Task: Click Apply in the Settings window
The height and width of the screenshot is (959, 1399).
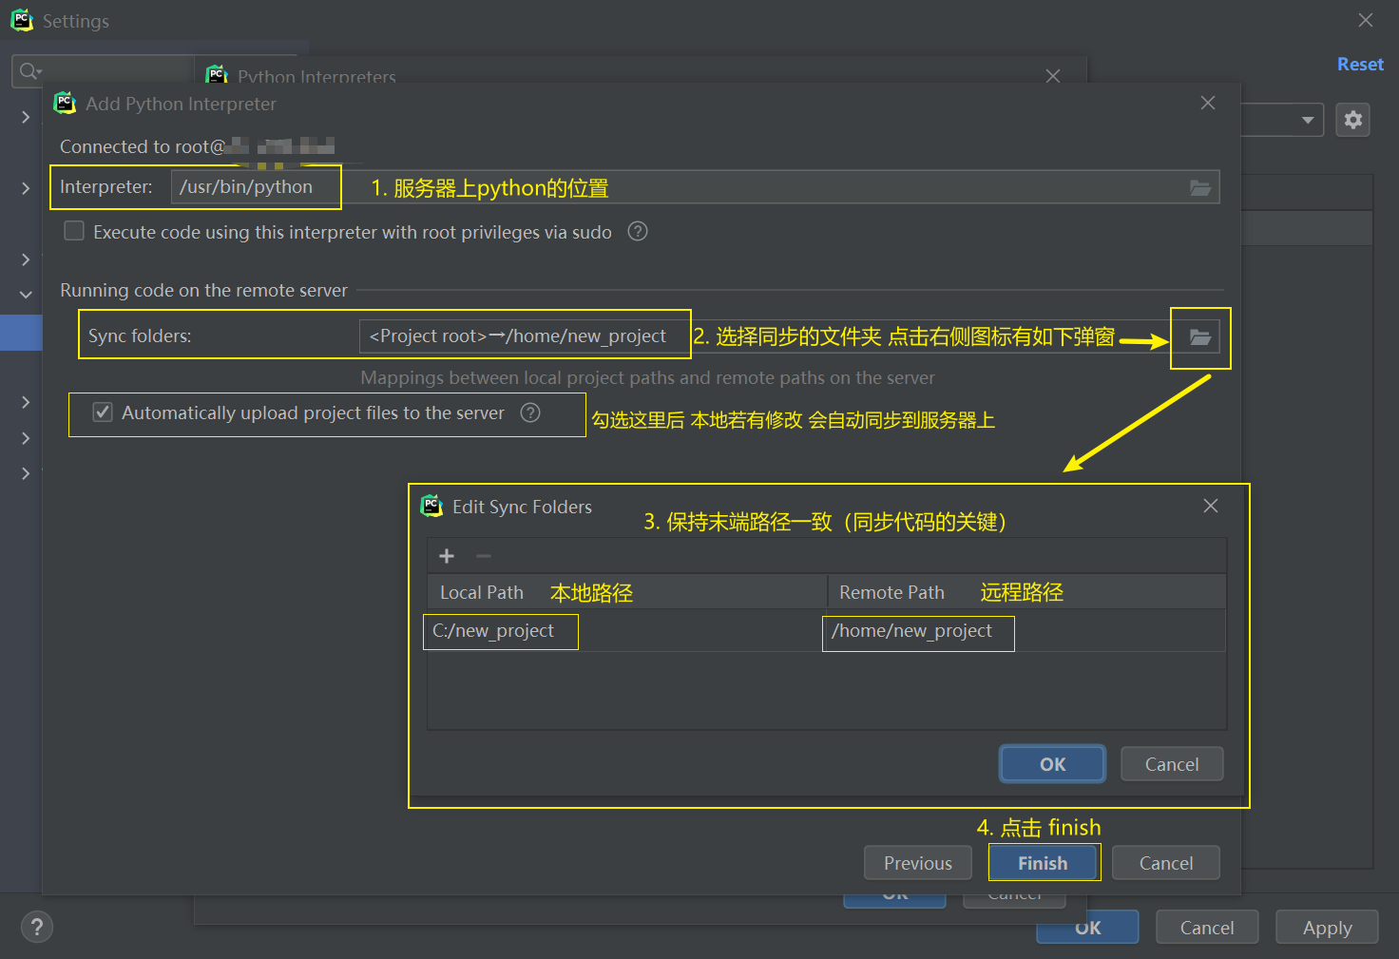Action: [x=1327, y=928]
